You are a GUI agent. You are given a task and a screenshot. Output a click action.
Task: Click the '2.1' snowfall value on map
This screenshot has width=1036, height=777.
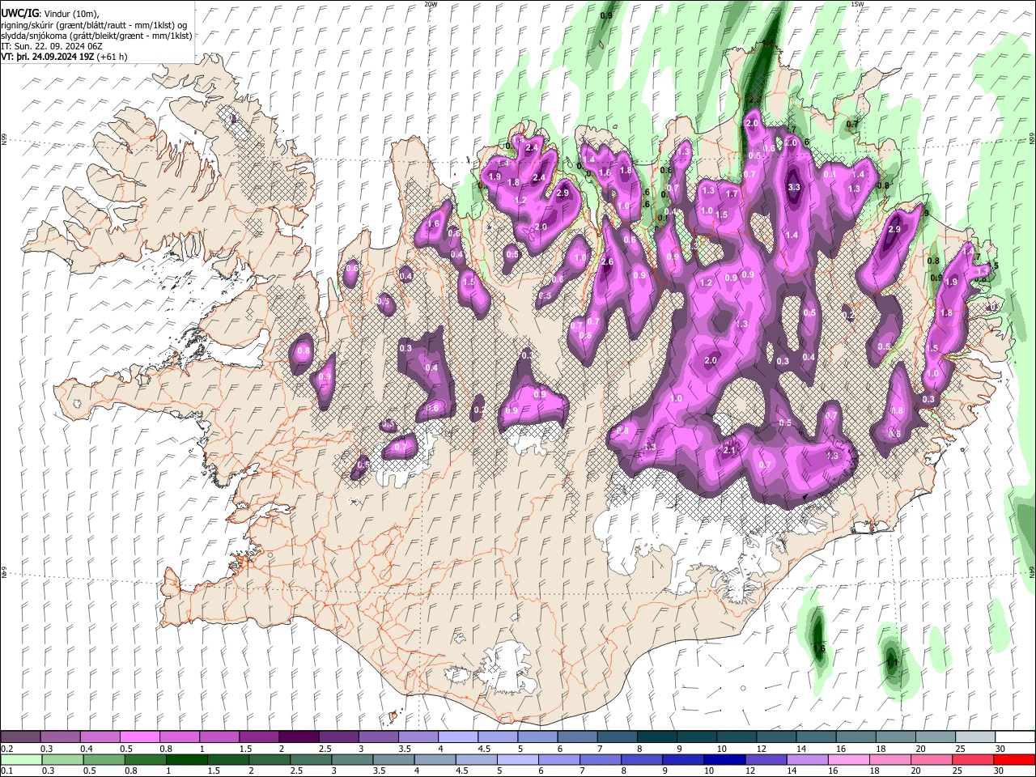coord(728,450)
